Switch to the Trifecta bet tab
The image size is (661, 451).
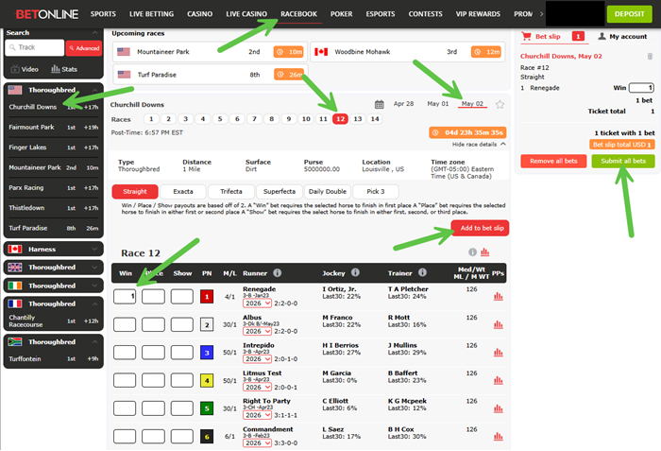click(x=231, y=191)
